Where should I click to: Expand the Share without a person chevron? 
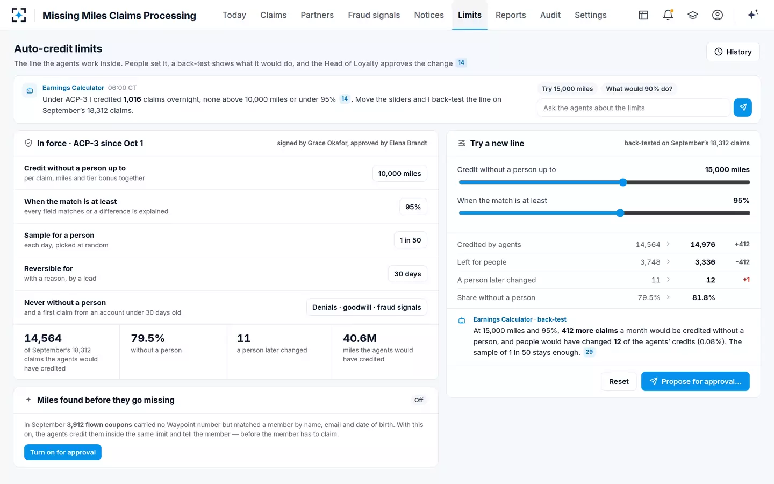(x=668, y=297)
